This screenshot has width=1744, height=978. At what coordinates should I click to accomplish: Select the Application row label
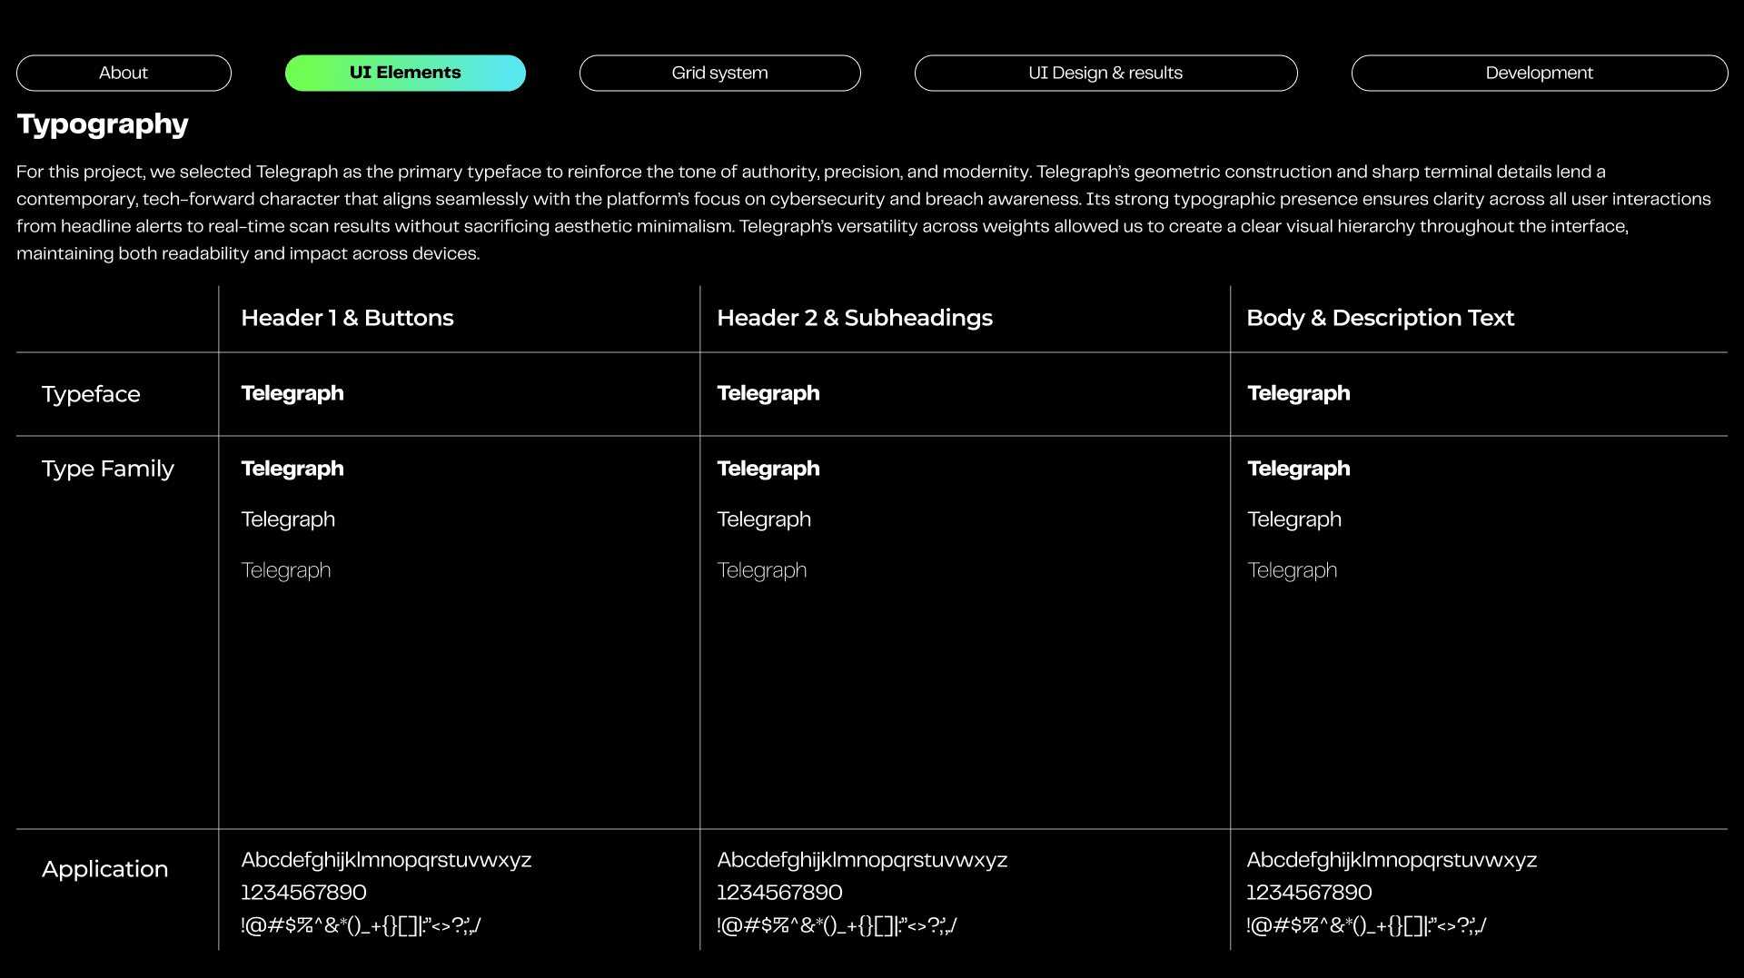[x=104, y=869]
